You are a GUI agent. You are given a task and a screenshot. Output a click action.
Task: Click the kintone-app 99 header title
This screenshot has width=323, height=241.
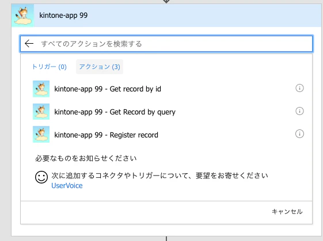click(x=63, y=16)
